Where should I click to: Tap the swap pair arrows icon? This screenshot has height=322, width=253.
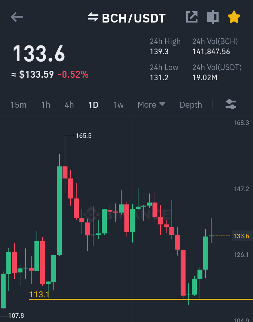point(93,17)
